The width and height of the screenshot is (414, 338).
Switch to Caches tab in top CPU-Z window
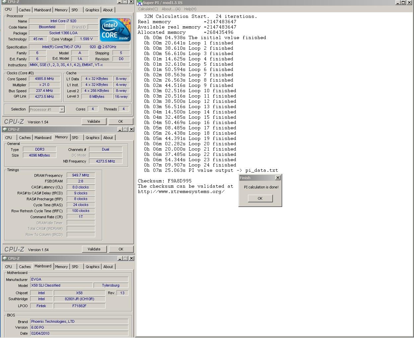click(25, 10)
